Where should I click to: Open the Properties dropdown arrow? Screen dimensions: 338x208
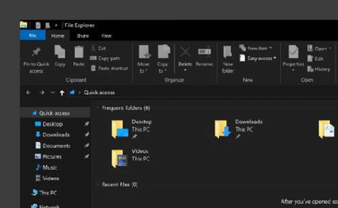point(294,71)
